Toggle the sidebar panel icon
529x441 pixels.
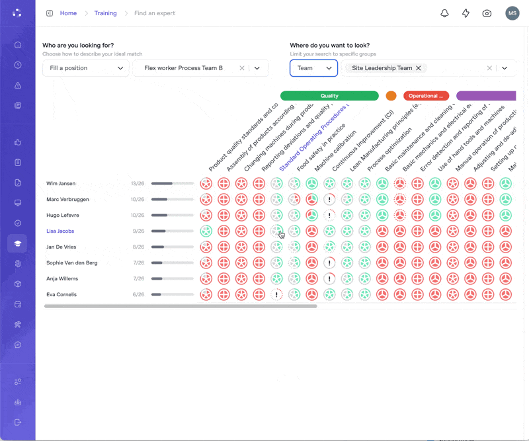pos(50,13)
